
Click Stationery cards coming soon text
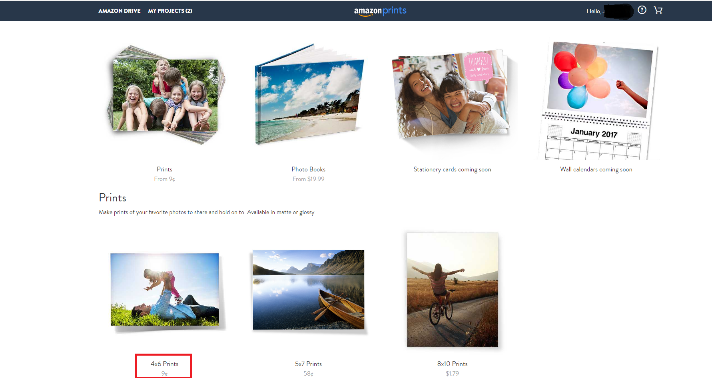(452, 169)
